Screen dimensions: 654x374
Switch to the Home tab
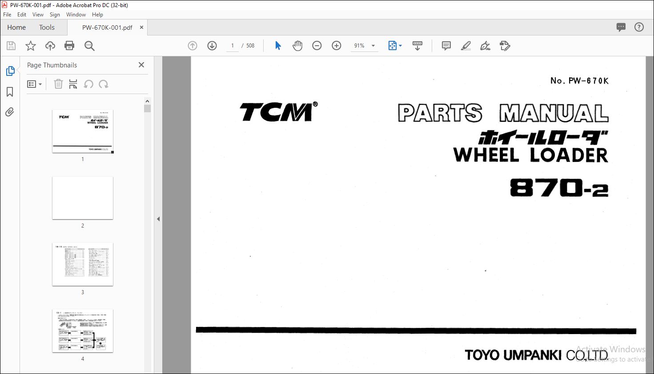[16, 27]
